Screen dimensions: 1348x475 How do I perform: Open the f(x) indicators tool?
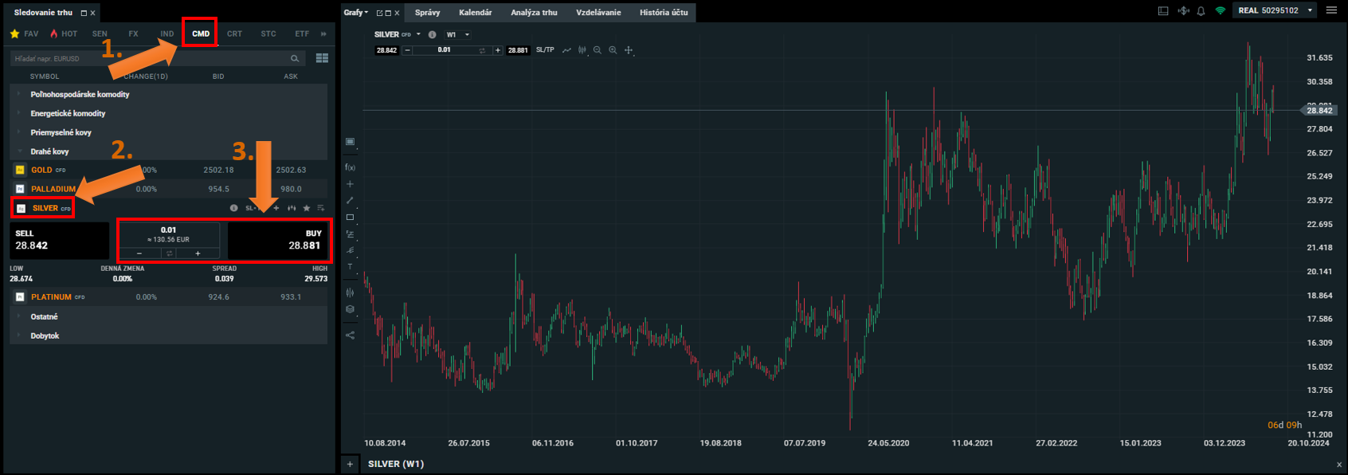pos(350,167)
